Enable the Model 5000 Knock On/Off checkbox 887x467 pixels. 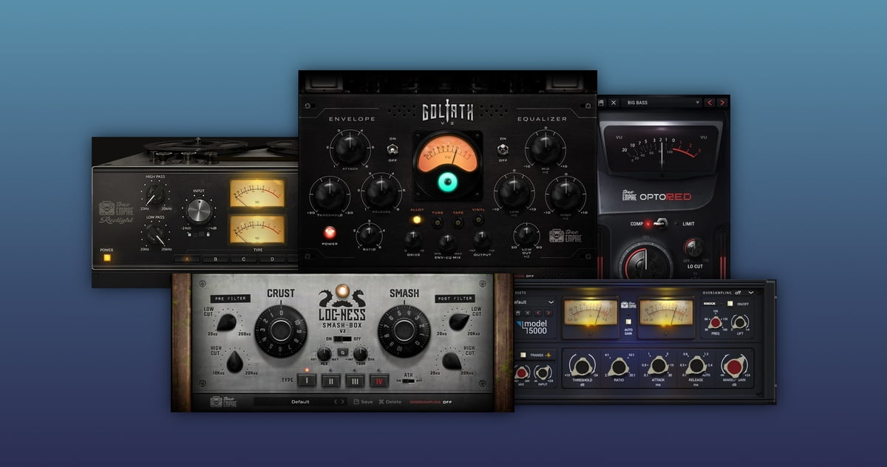[730, 304]
